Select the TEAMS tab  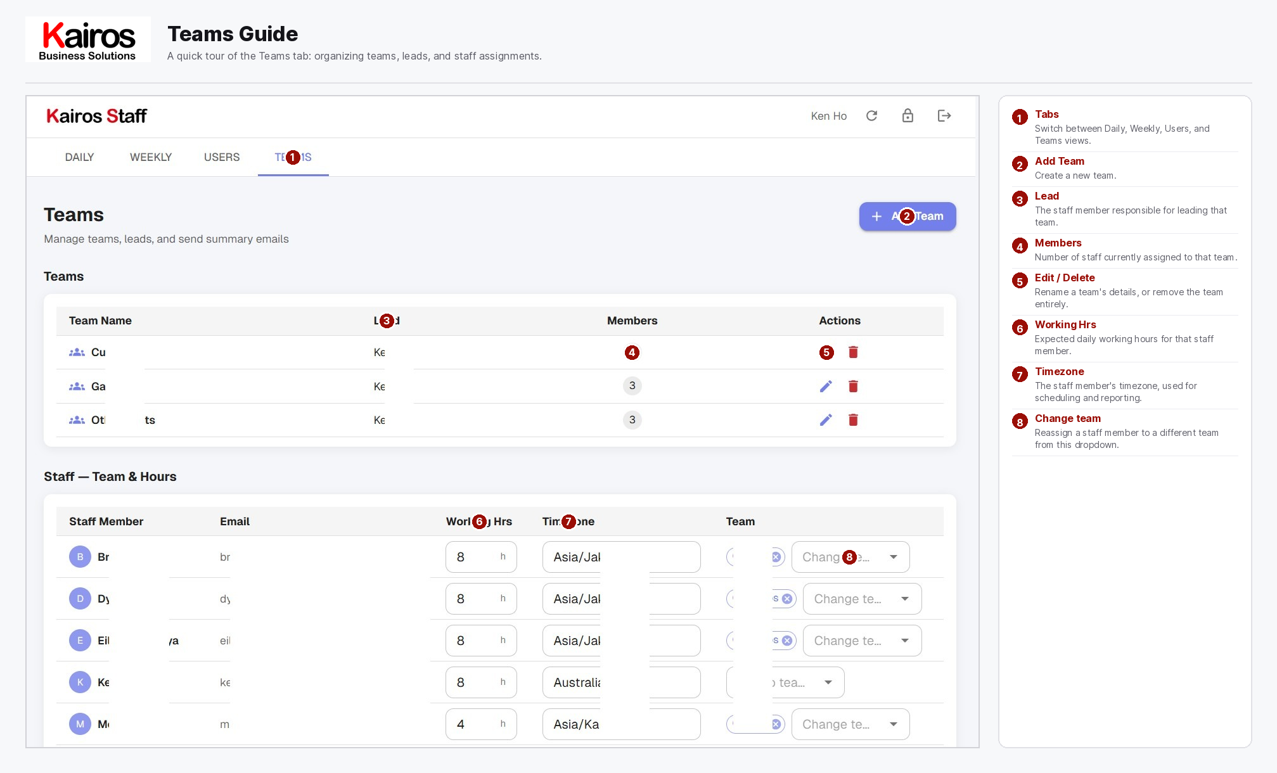point(293,157)
